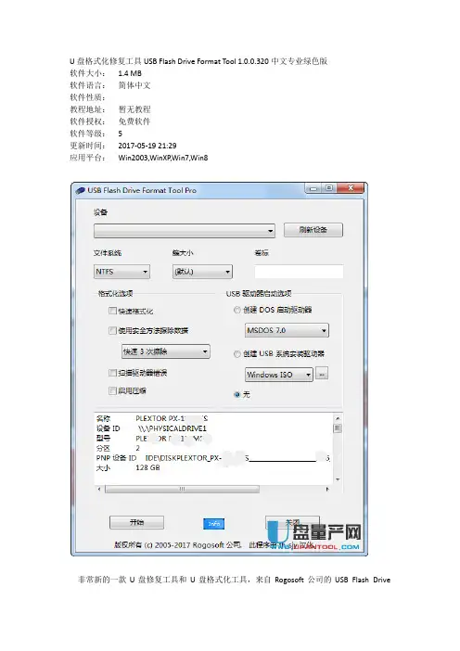Click the 卷标 volume label input field
The width and height of the screenshot is (460, 651).
[299, 272]
